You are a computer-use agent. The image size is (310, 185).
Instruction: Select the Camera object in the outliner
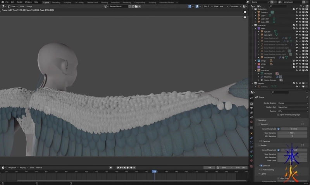264,12
